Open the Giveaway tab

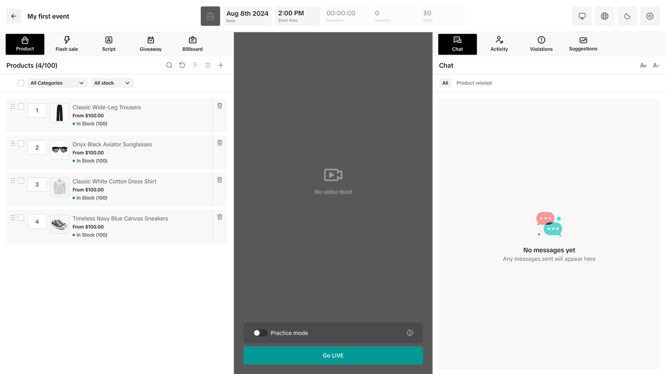pos(150,44)
